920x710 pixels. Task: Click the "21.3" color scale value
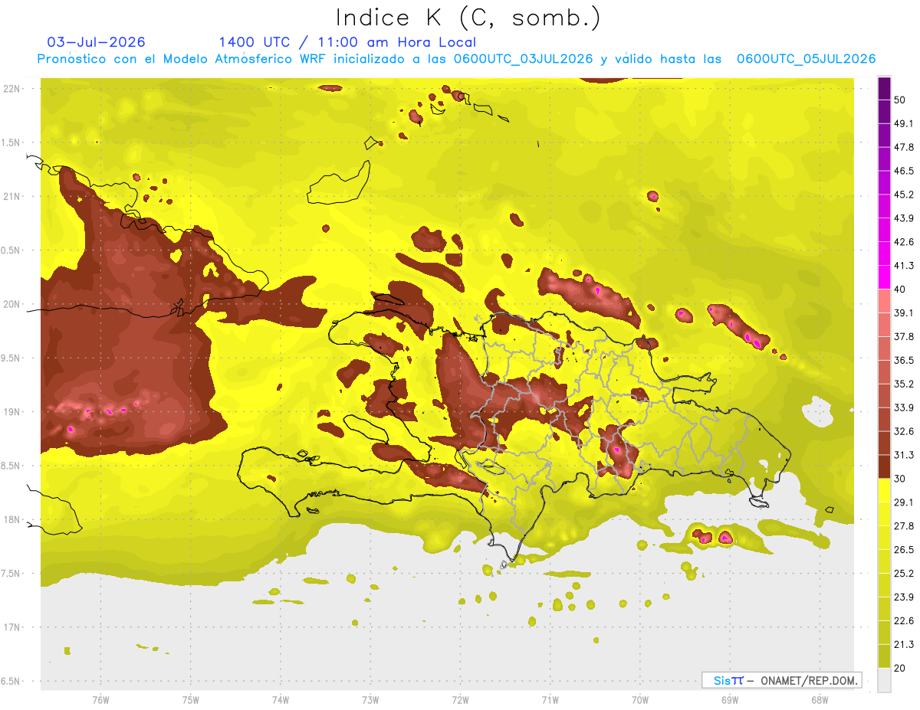(904, 644)
